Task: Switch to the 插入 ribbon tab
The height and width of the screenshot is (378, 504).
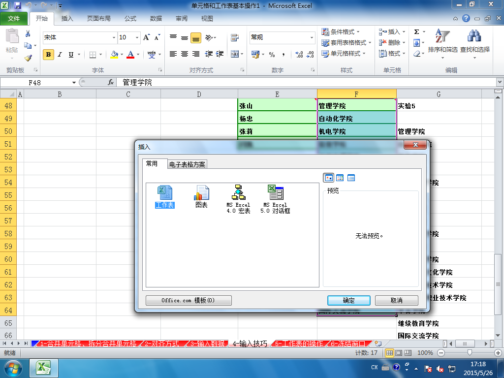Action: pyautogui.click(x=67, y=19)
